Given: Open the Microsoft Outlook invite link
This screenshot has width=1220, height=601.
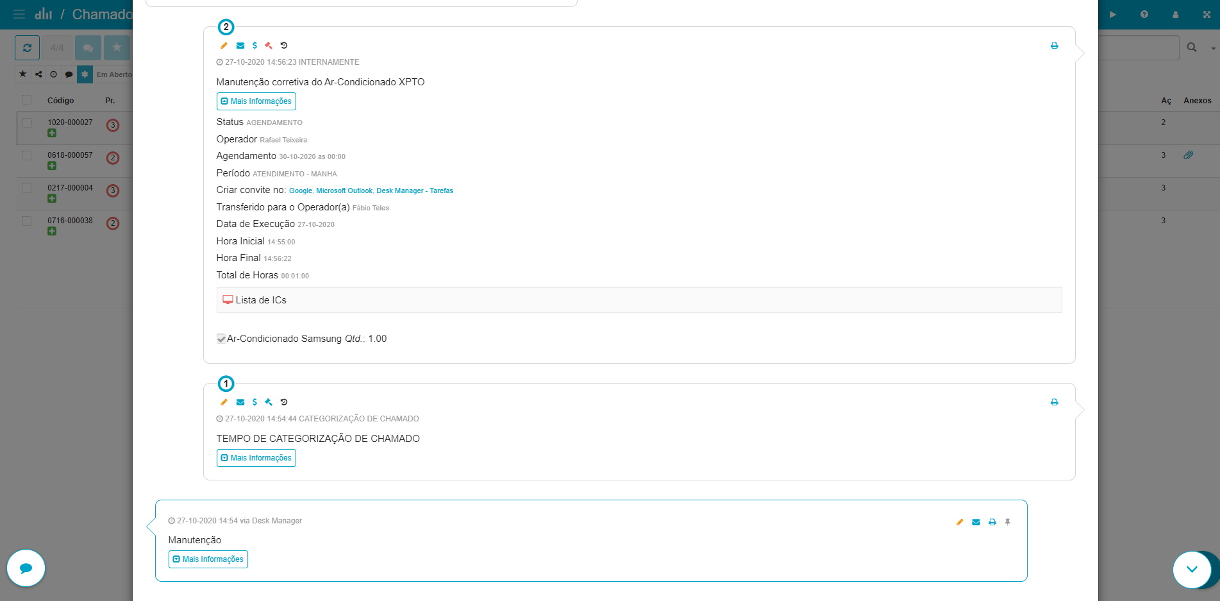Looking at the screenshot, I should tap(344, 191).
